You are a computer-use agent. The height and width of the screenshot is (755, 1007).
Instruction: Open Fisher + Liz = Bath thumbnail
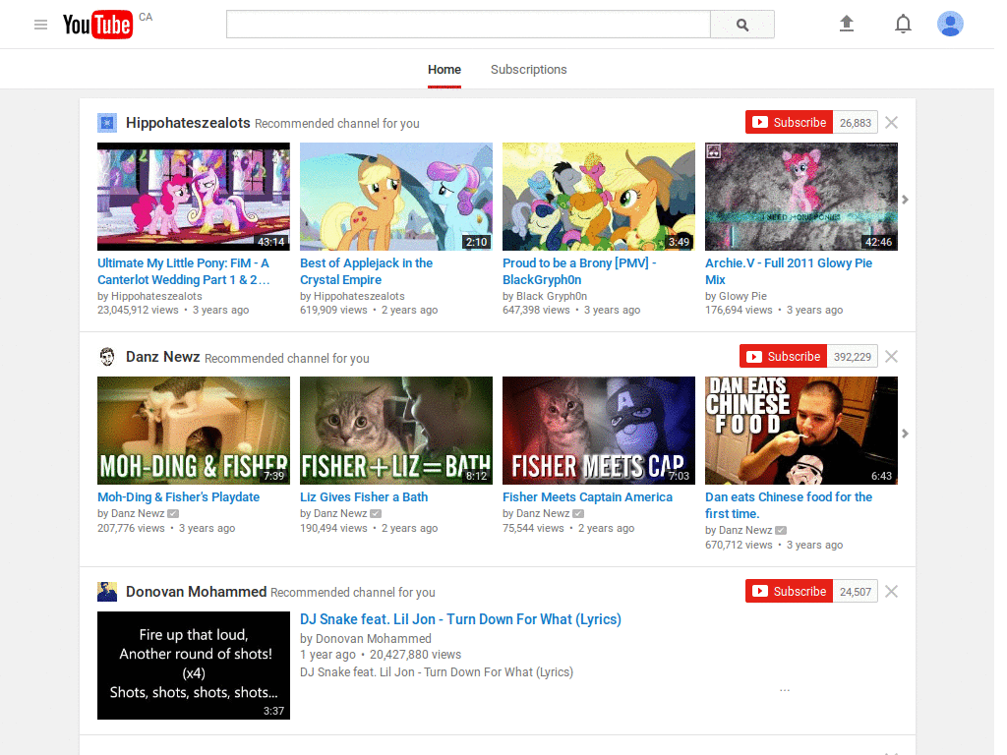tap(396, 431)
